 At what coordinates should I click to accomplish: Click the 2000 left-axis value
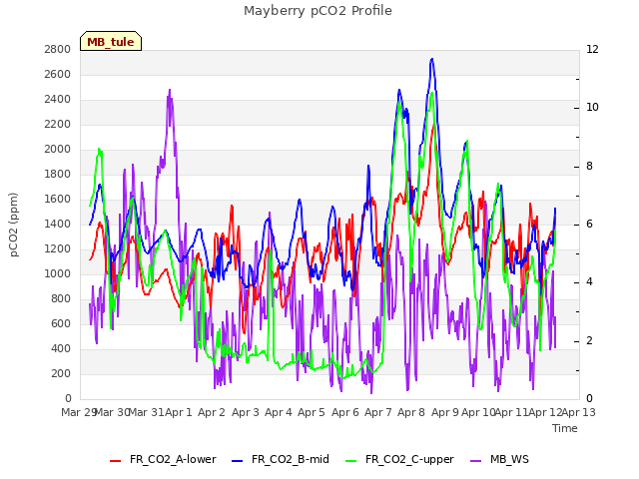(x=58, y=149)
